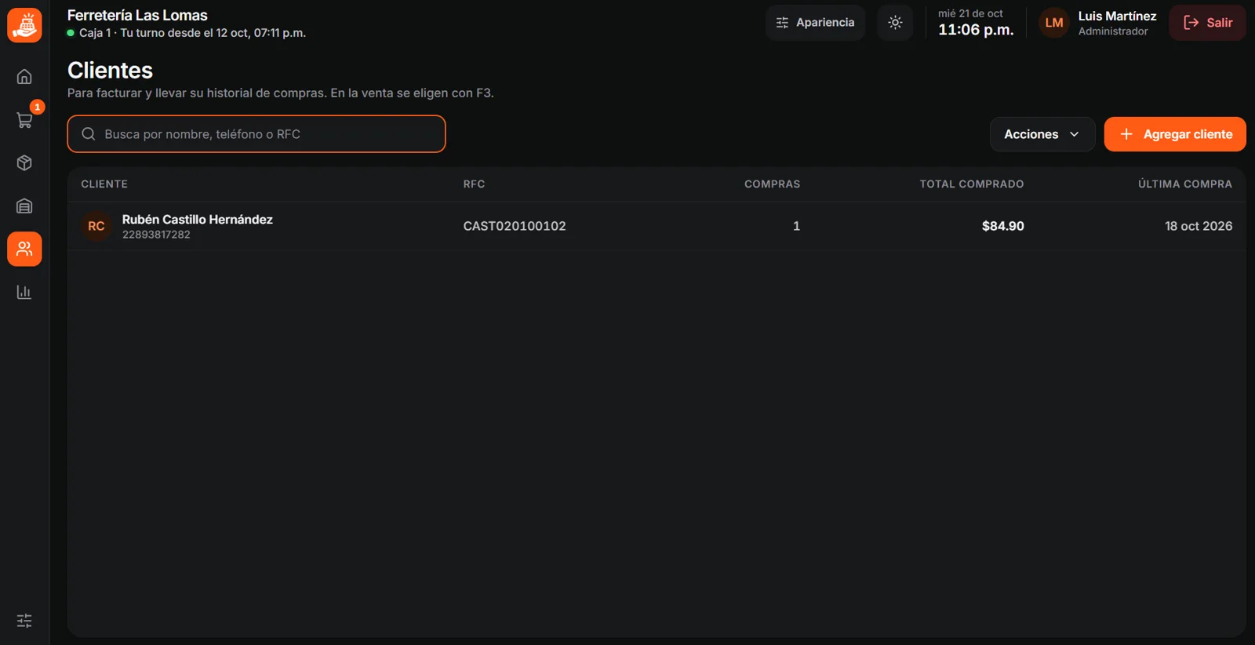This screenshot has height=645, width=1255.
Task: Click the RC client avatar
Action: coord(96,226)
